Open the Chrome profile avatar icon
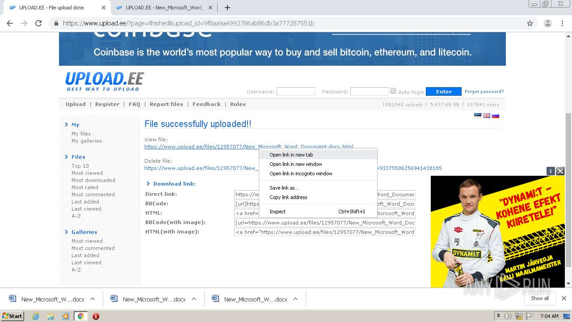572x322 pixels. tap(547, 23)
